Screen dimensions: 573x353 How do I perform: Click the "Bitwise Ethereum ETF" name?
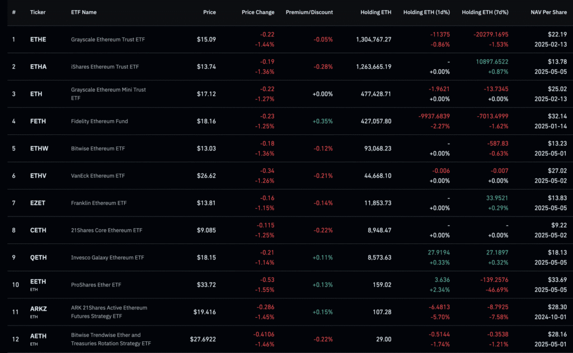(x=98, y=148)
